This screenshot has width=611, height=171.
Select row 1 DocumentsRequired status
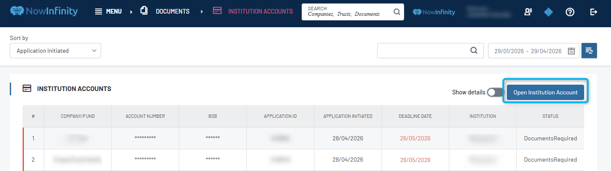coord(550,138)
